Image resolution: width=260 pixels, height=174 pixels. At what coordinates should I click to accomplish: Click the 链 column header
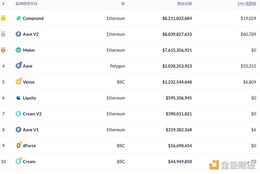(x=123, y=4)
